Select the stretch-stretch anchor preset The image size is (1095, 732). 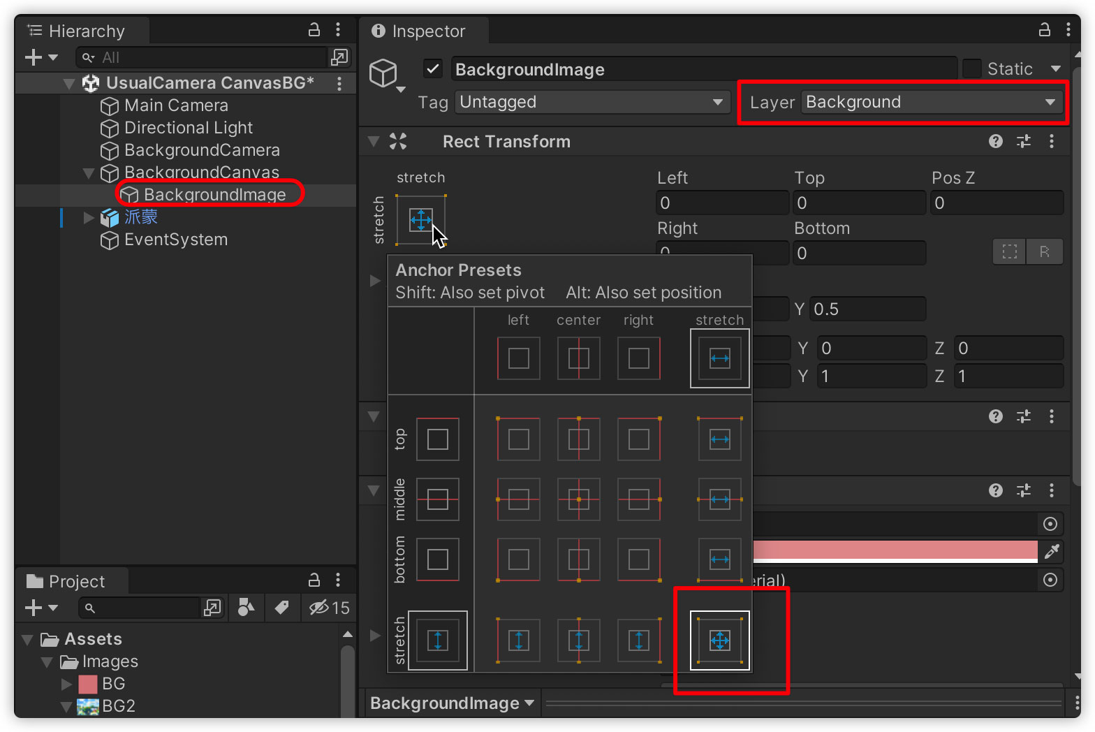pos(719,640)
